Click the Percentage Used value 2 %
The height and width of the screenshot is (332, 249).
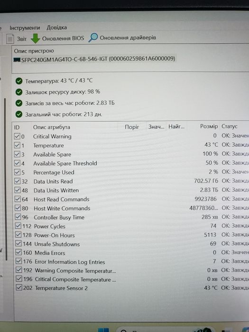coord(213,172)
